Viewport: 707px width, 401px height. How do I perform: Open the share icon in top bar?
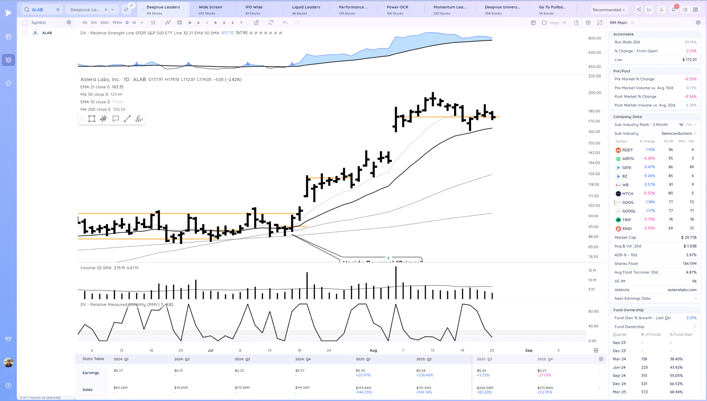click(639, 10)
